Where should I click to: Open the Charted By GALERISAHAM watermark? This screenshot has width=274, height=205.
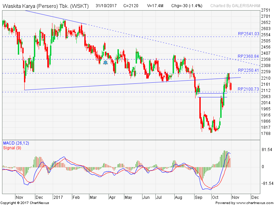[235, 6]
